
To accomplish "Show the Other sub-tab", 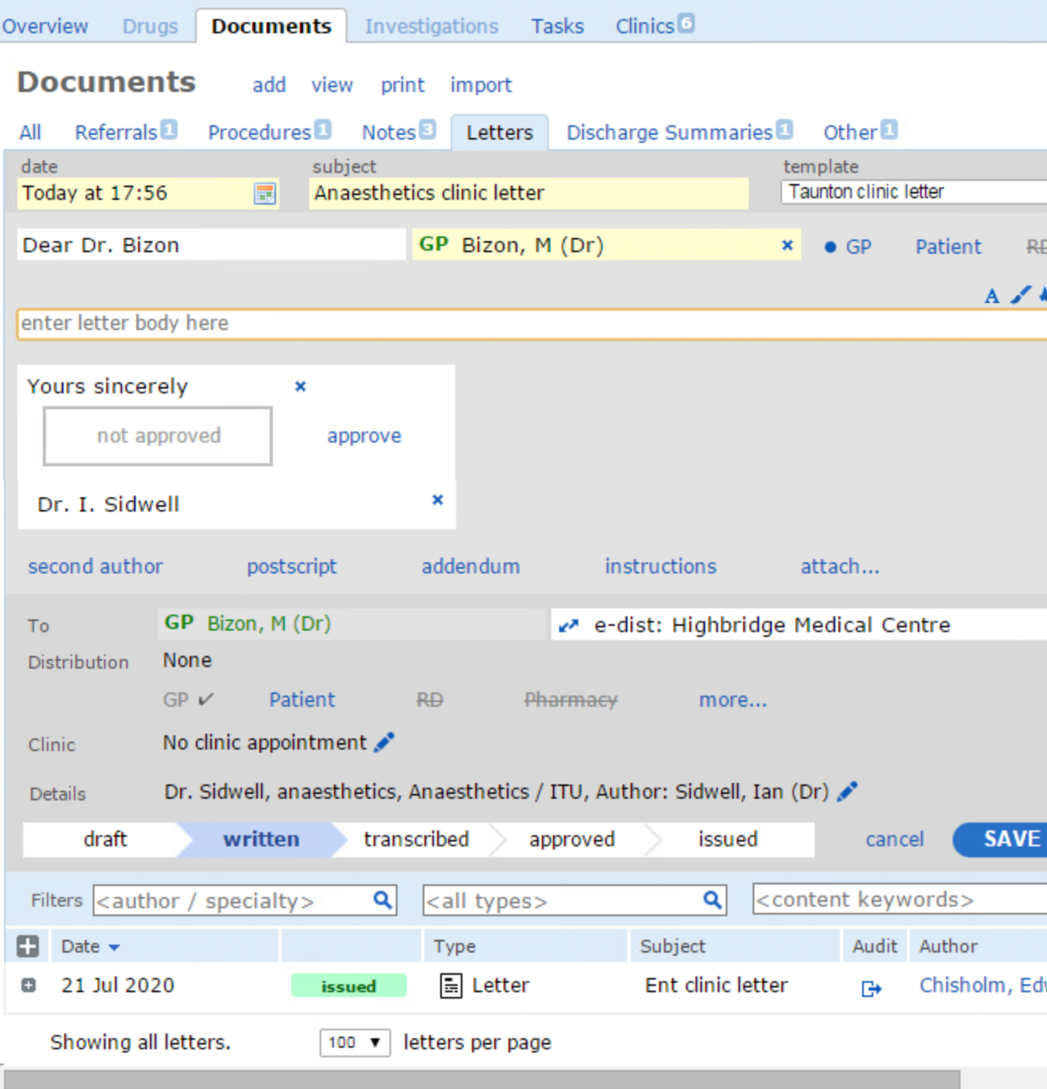I will point(850,132).
